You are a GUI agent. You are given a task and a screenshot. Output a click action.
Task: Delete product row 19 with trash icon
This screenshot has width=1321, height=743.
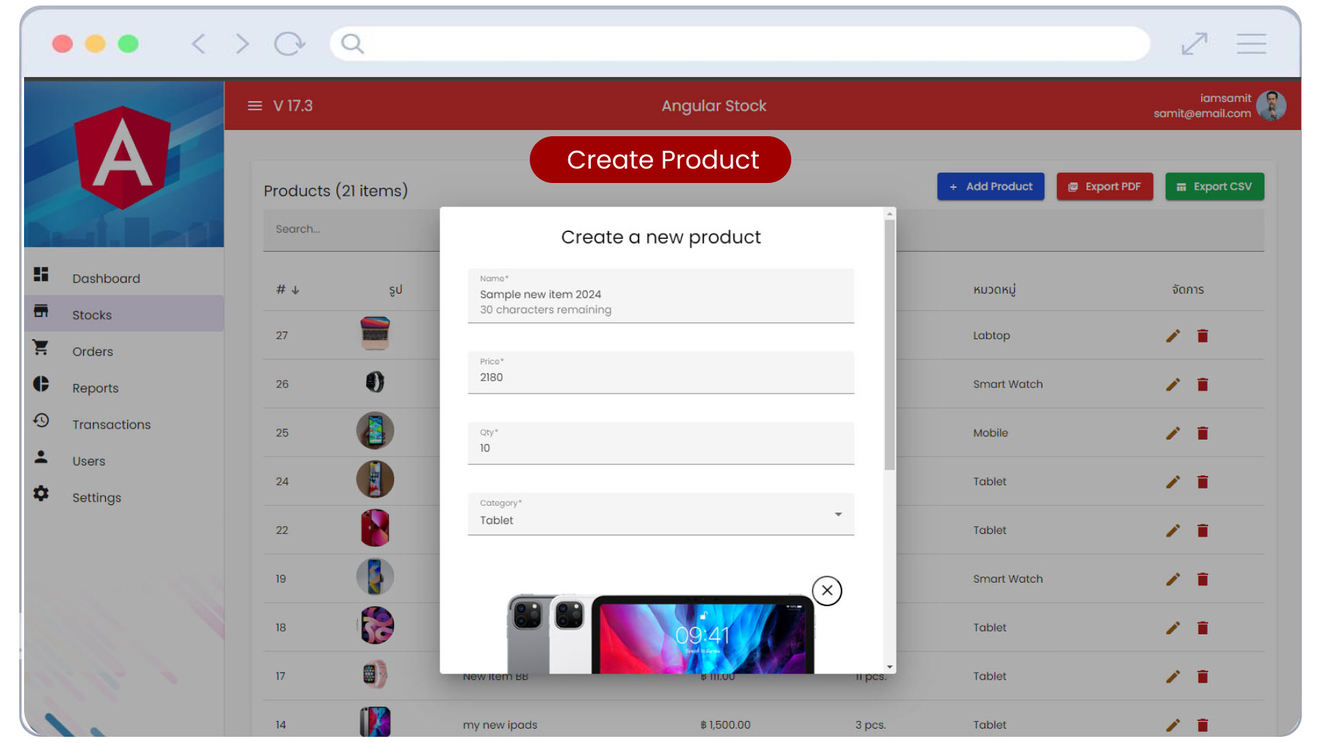pos(1203,579)
